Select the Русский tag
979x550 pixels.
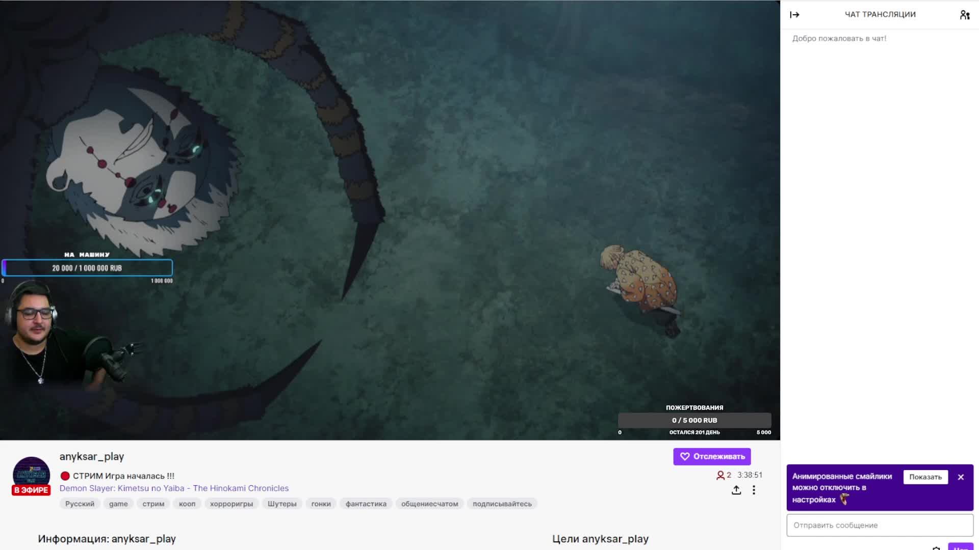tap(80, 504)
